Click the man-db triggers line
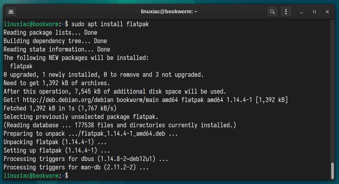 [76, 167]
